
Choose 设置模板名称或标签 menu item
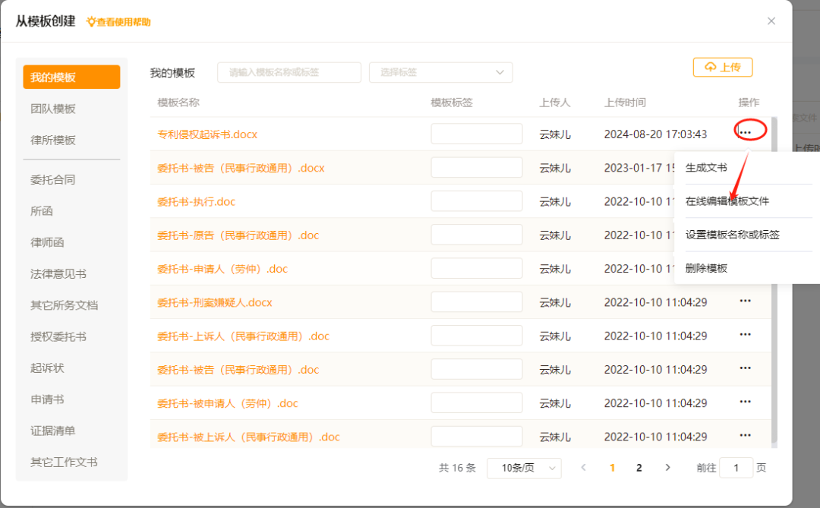pyautogui.click(x=732, y=235)
